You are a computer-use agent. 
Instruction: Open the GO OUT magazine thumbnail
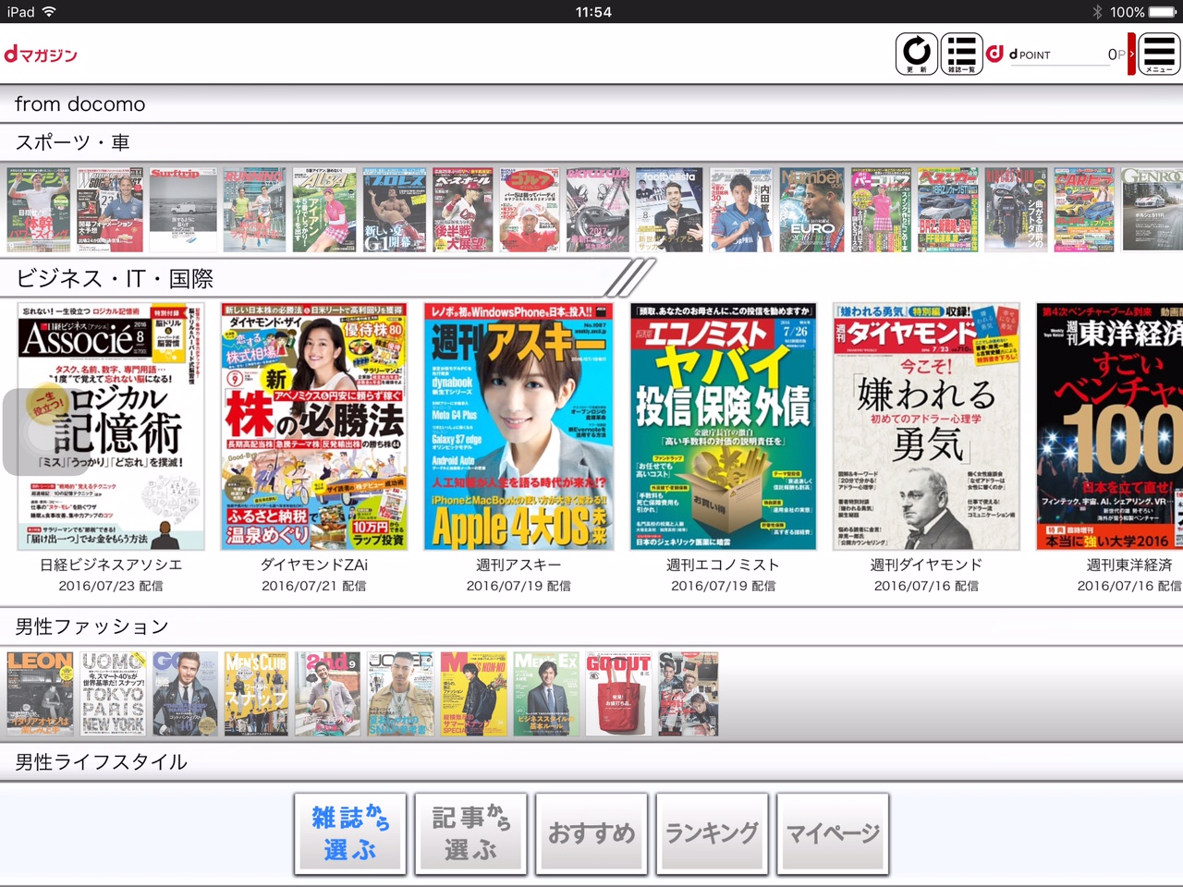[618, 694]
